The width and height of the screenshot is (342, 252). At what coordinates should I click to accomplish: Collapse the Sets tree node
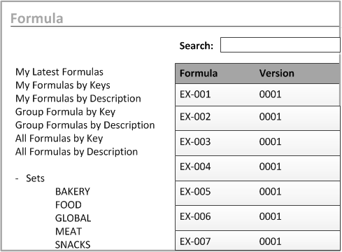[17, 178]
